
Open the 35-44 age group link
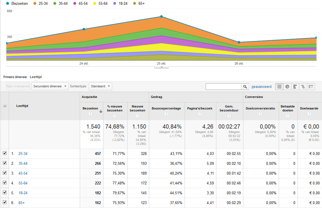tap(23, 163)
